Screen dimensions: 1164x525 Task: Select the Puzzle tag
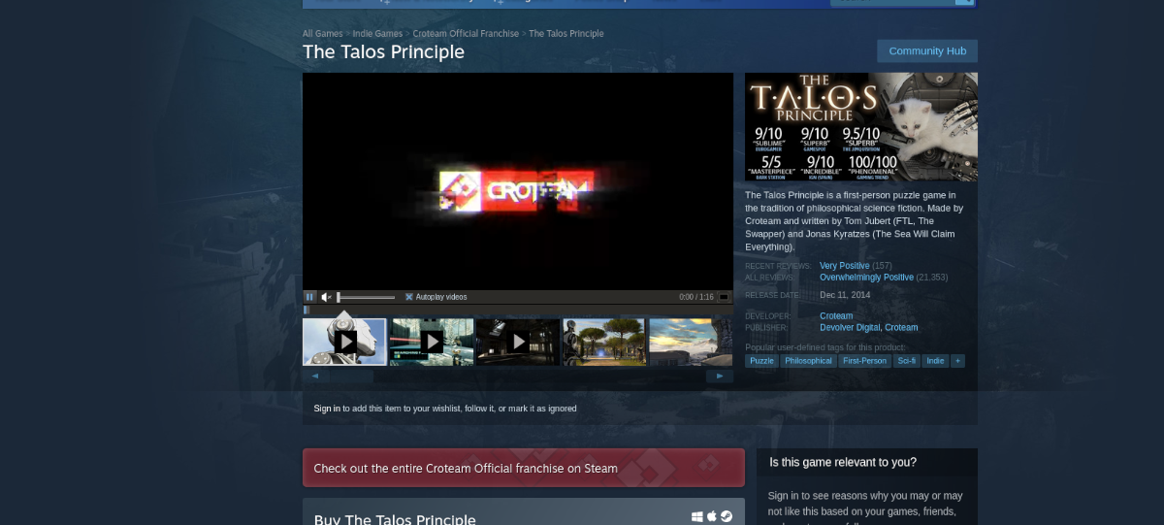tap(761, 361)
